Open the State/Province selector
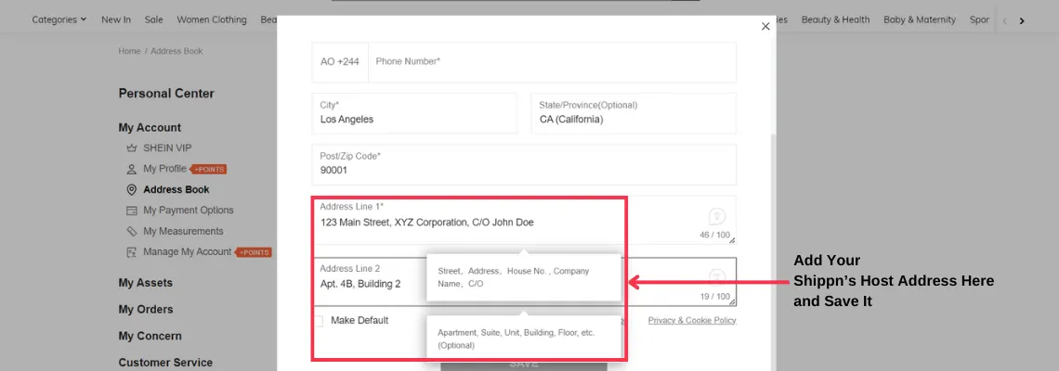 [633, 113]
